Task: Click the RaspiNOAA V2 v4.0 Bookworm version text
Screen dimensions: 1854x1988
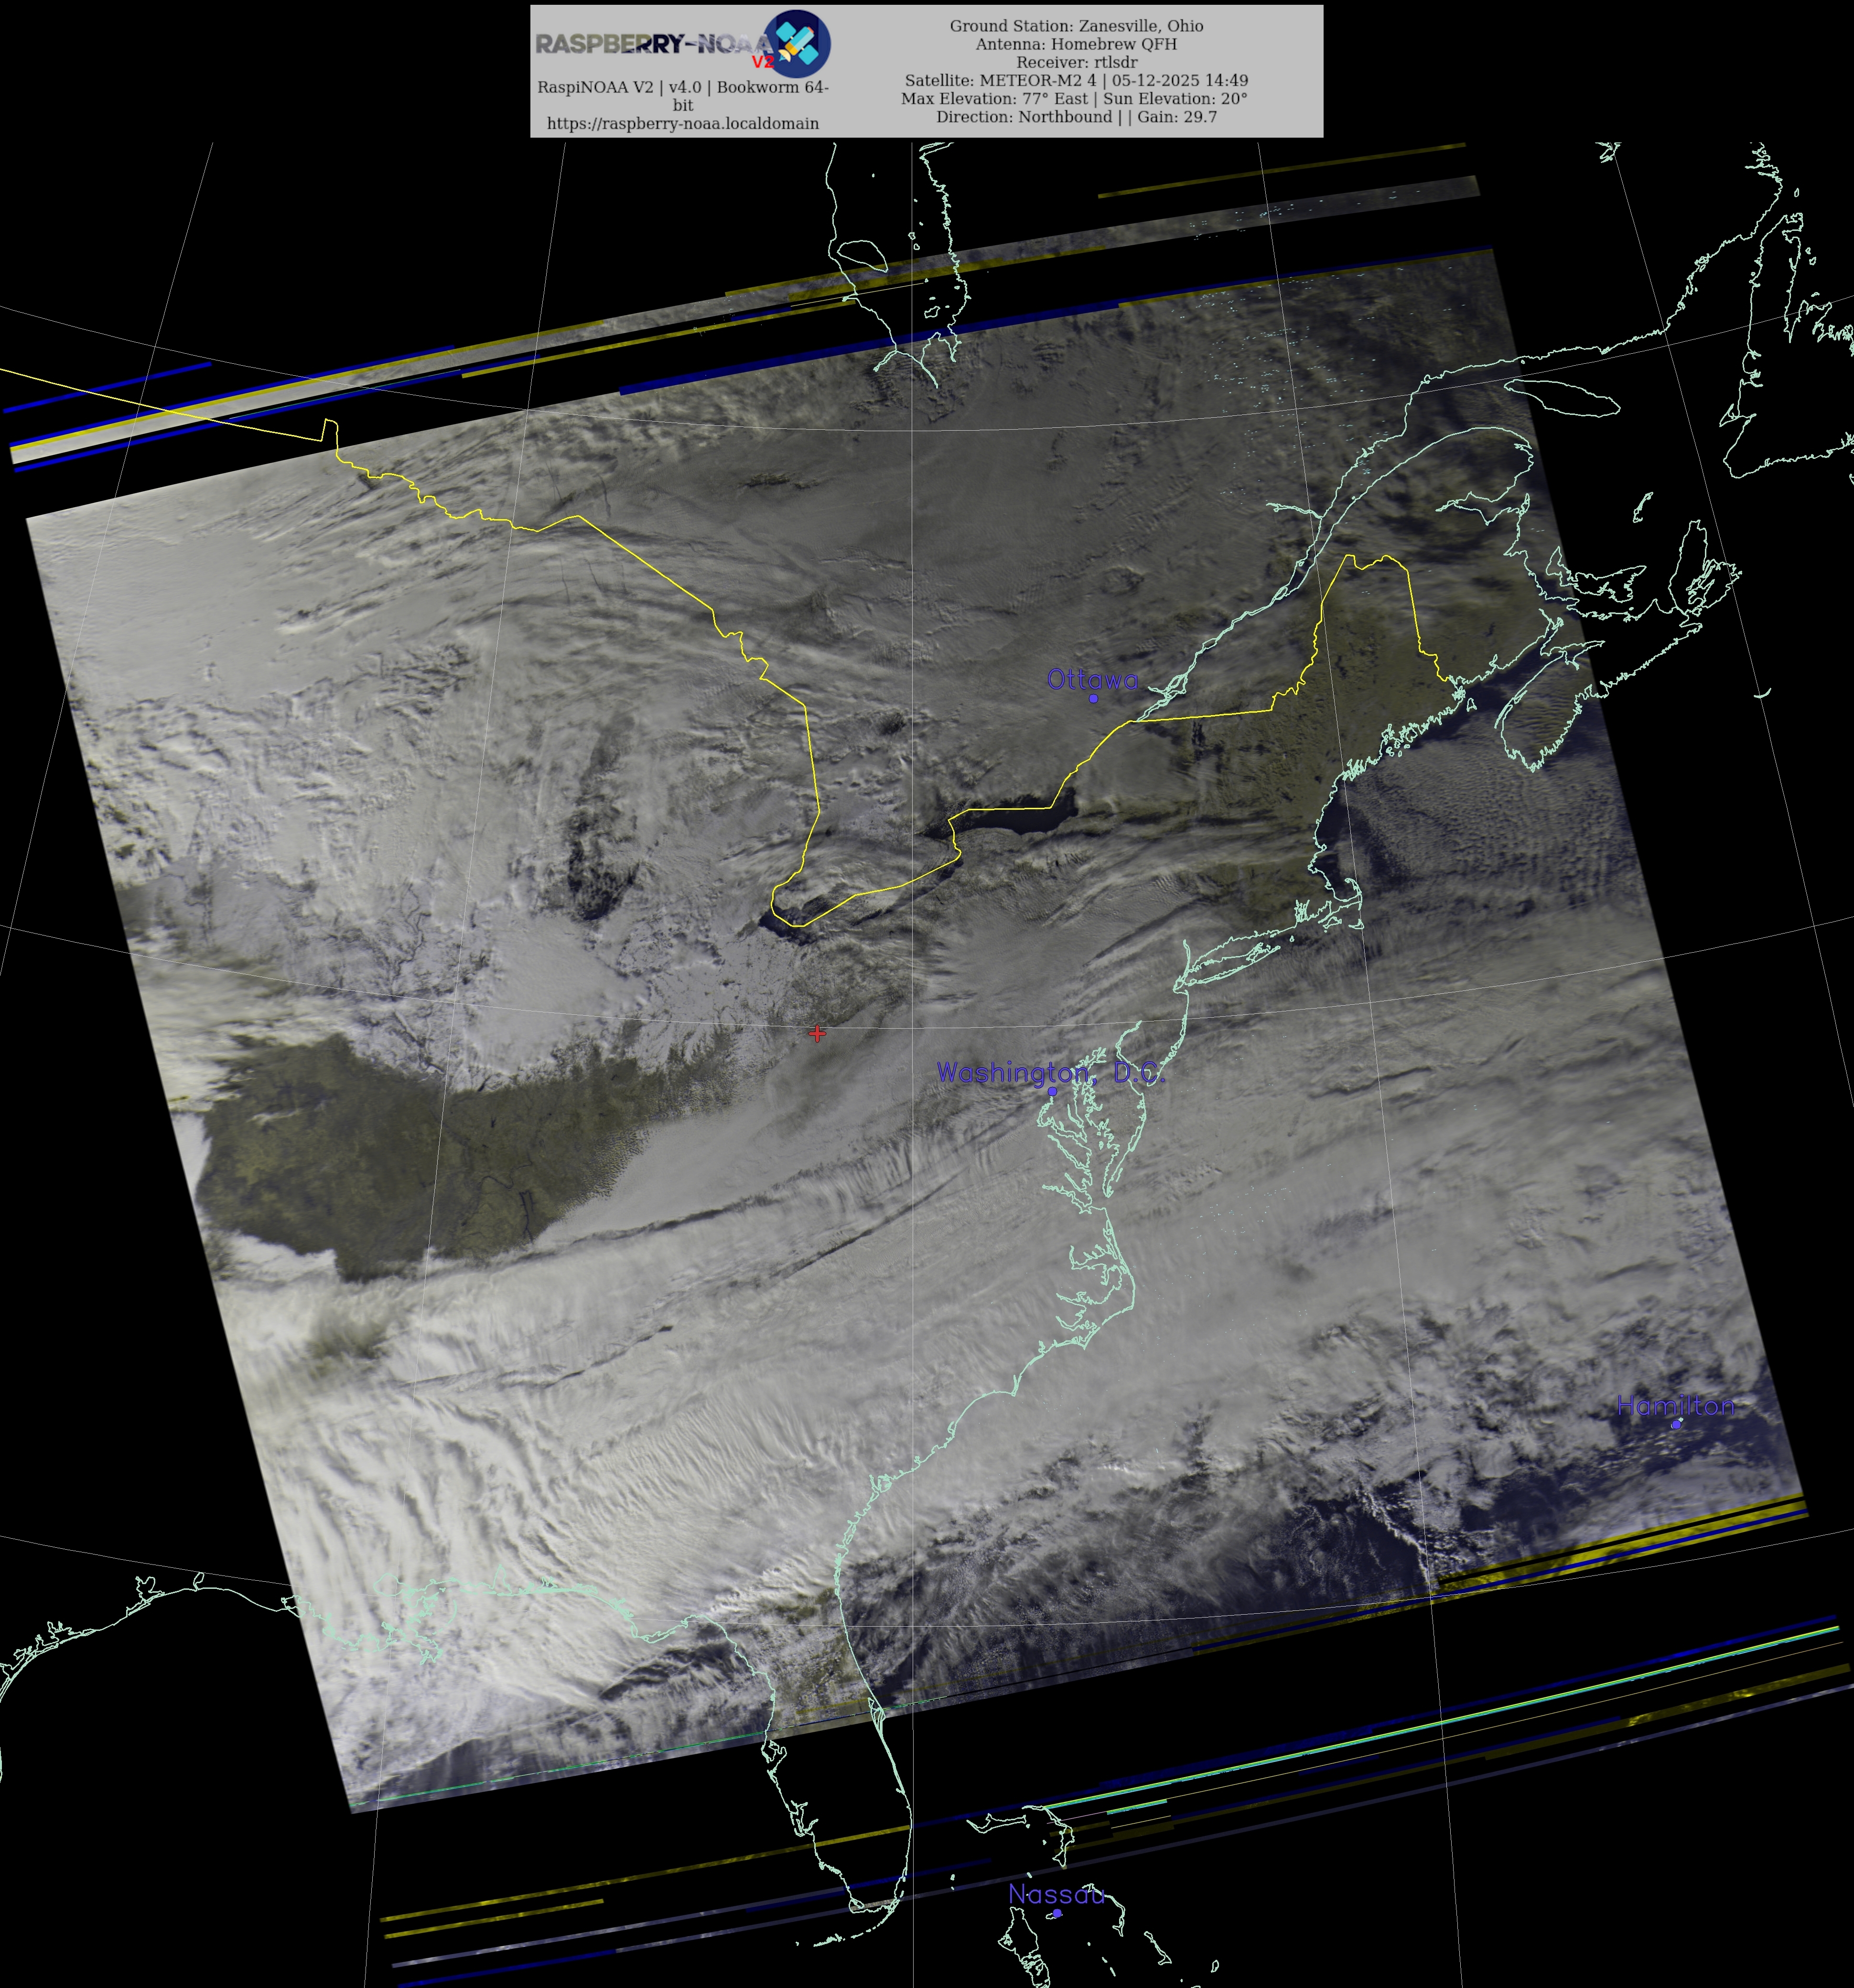Action: (x=683, y=87)
